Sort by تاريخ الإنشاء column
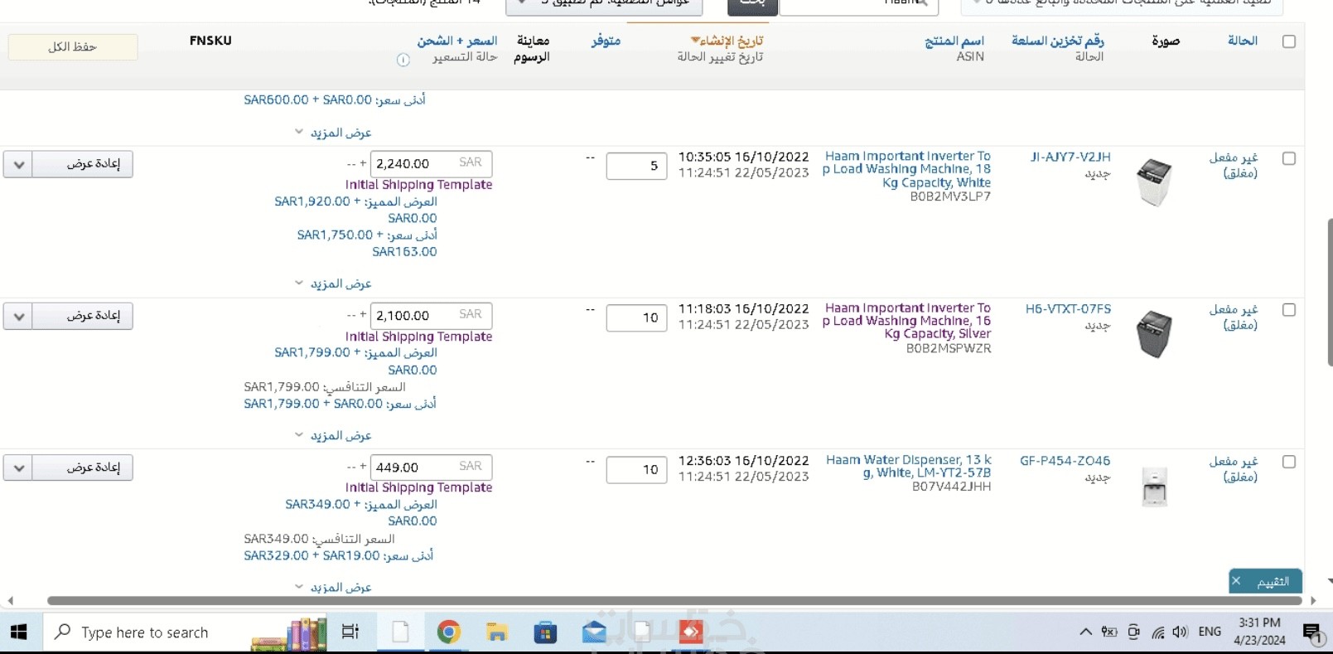This screenshot has width=1333, height=654. click(727, 41)
